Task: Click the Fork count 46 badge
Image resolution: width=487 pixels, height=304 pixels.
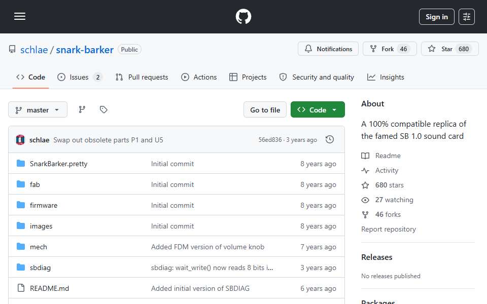Action: click(x=403, y=49)
